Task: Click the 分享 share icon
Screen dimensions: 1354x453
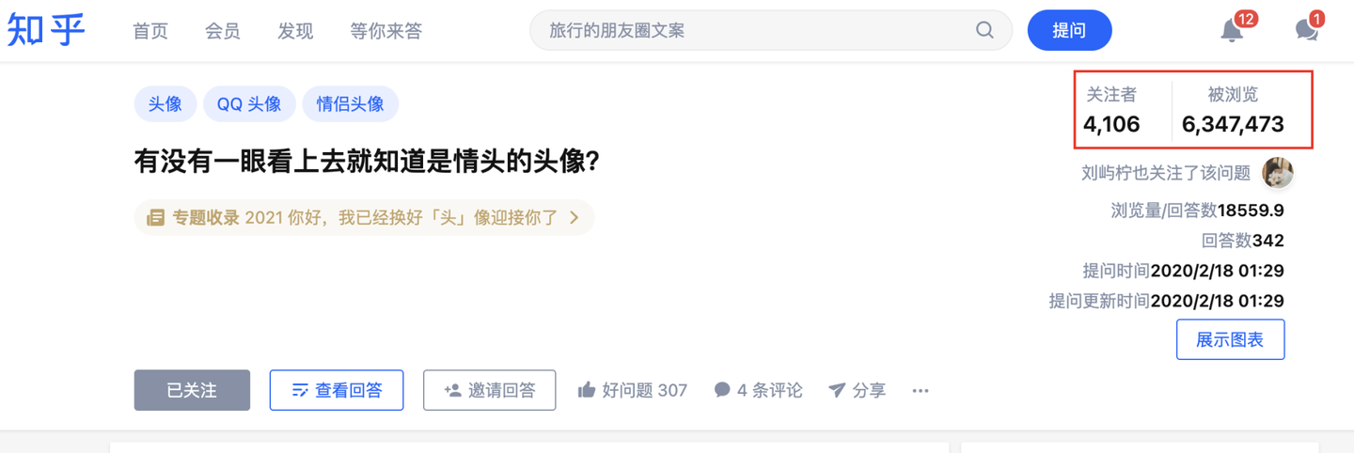Action: (x=837, y=390)
